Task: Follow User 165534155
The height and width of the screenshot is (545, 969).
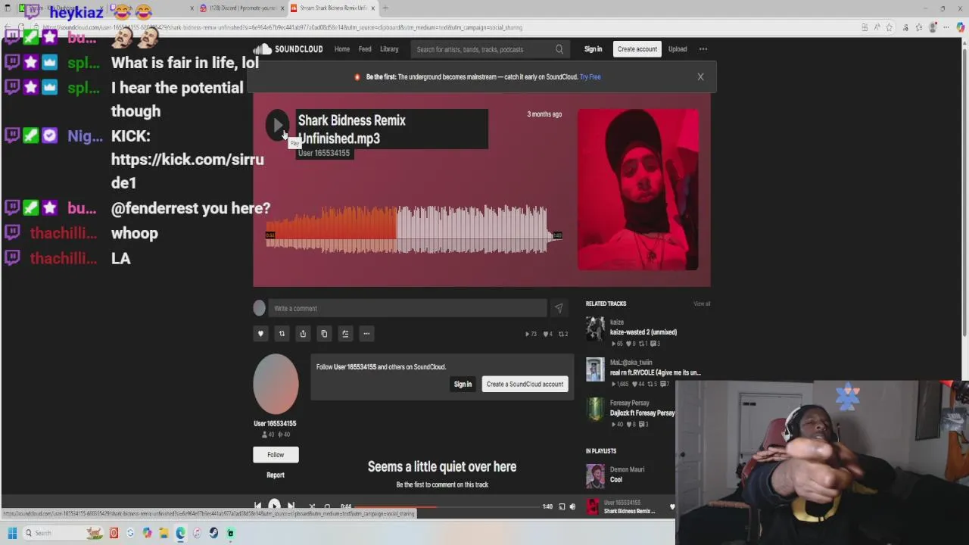Action: [276, 454]
